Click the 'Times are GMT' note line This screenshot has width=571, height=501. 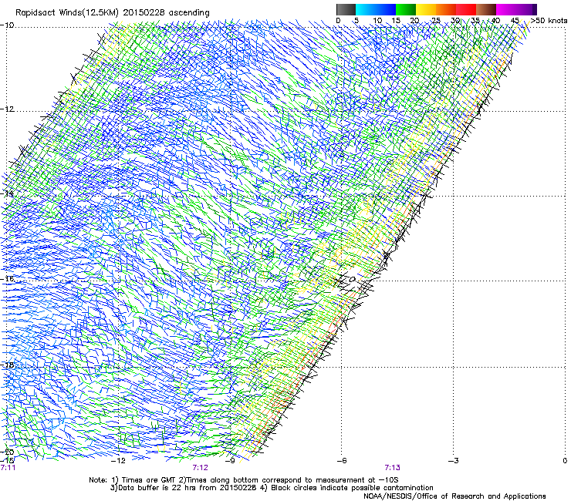pyautogui.click(x=244, y=480)
